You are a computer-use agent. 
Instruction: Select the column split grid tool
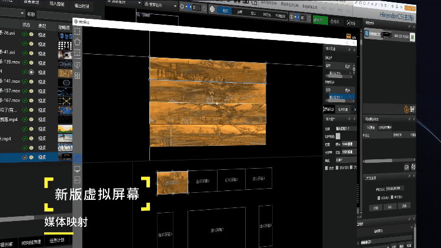(x=78, y=53)
